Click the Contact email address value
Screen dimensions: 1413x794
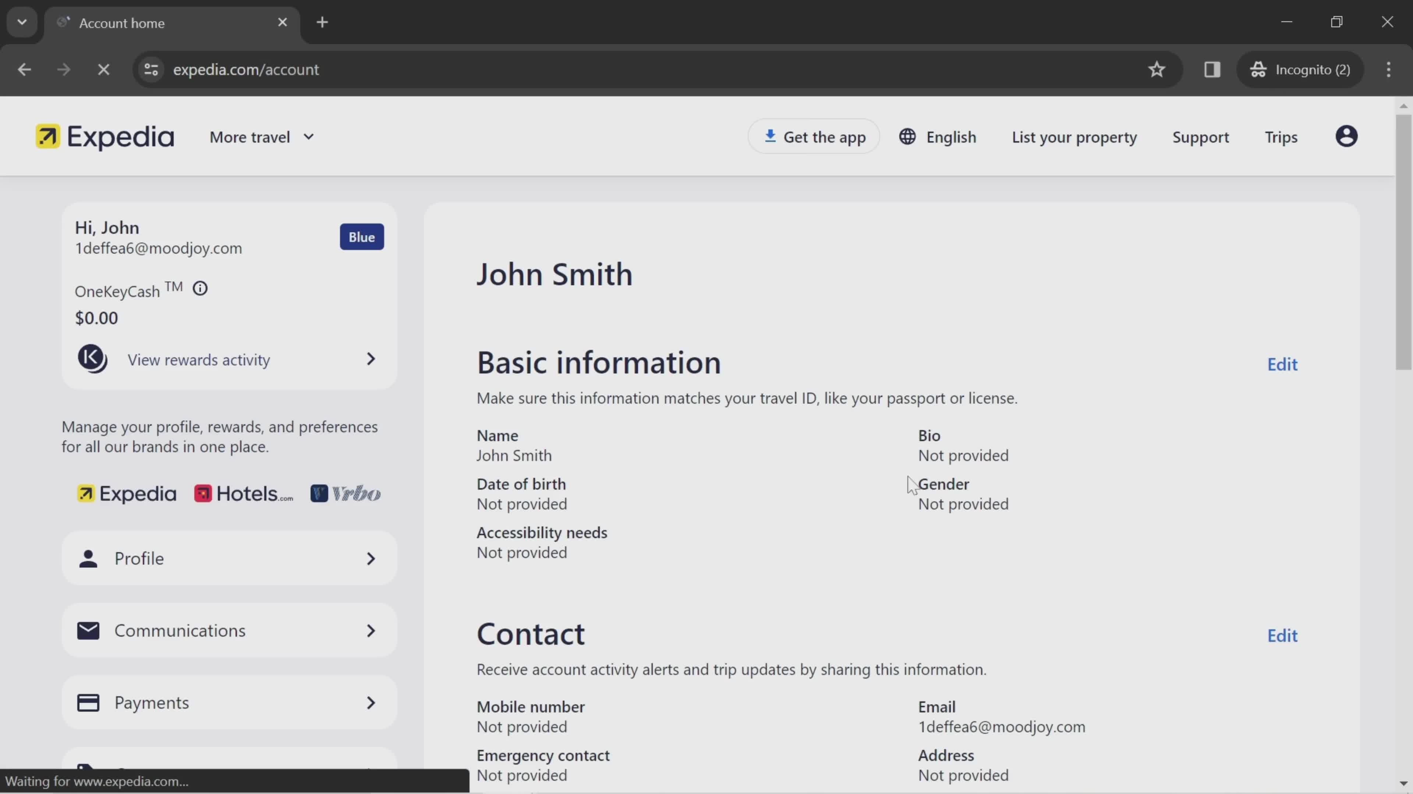tap(1002, 727)
